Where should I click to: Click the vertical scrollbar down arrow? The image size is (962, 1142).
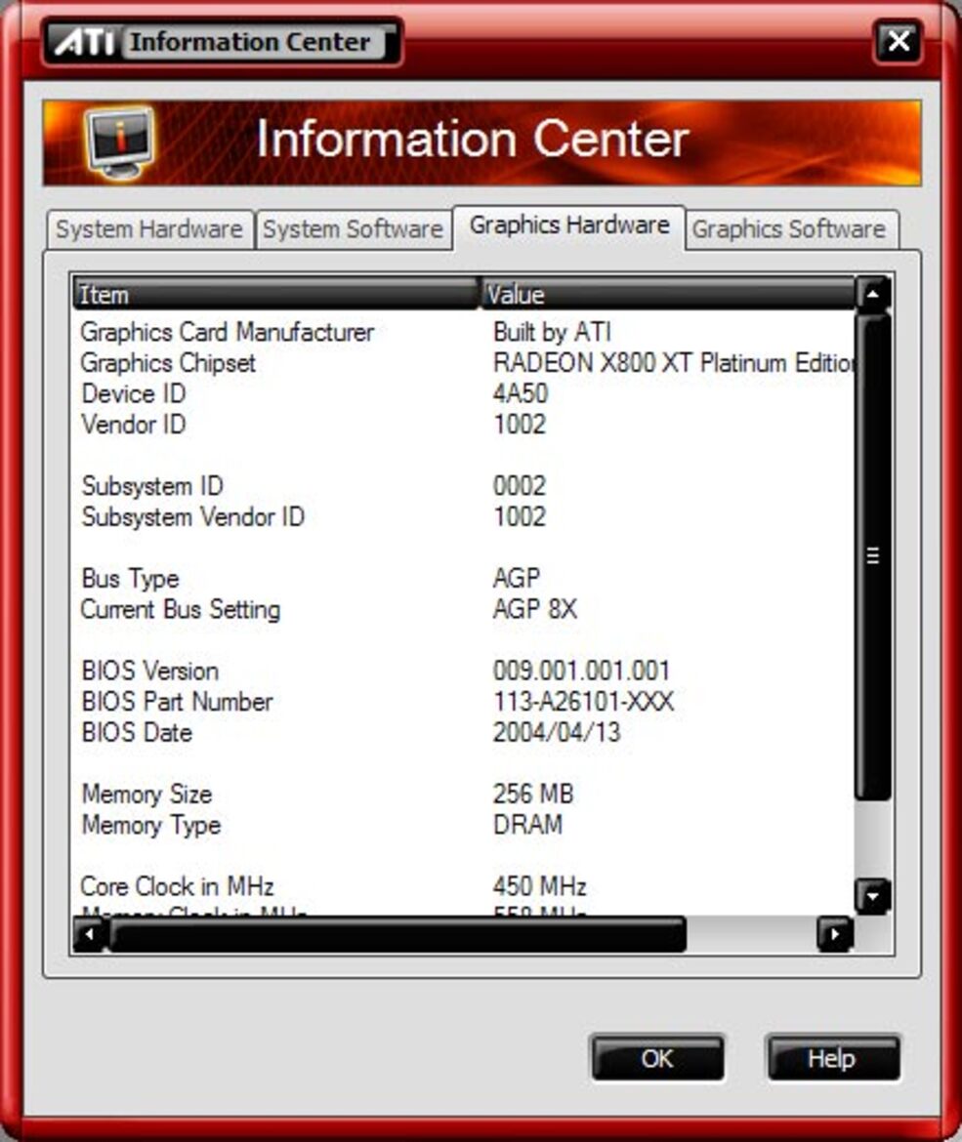(x=872, y=897)
